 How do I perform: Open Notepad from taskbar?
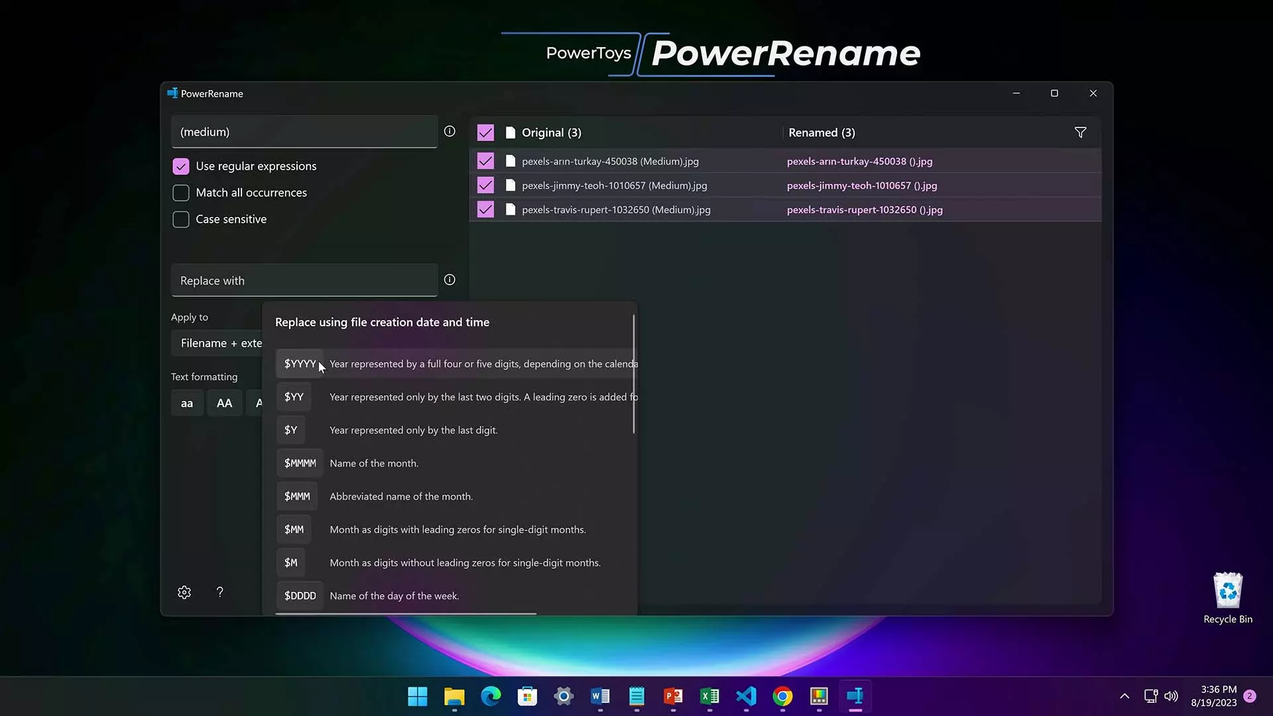click(x=636, y=696)
